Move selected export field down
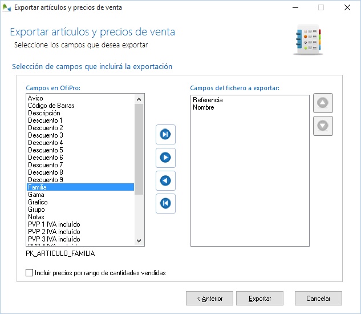361x314 pixels. coord(323,126)
